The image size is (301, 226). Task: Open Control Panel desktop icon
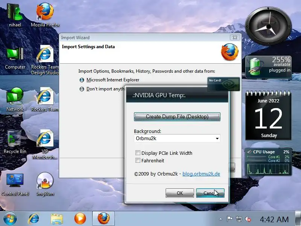click(15, 184)
